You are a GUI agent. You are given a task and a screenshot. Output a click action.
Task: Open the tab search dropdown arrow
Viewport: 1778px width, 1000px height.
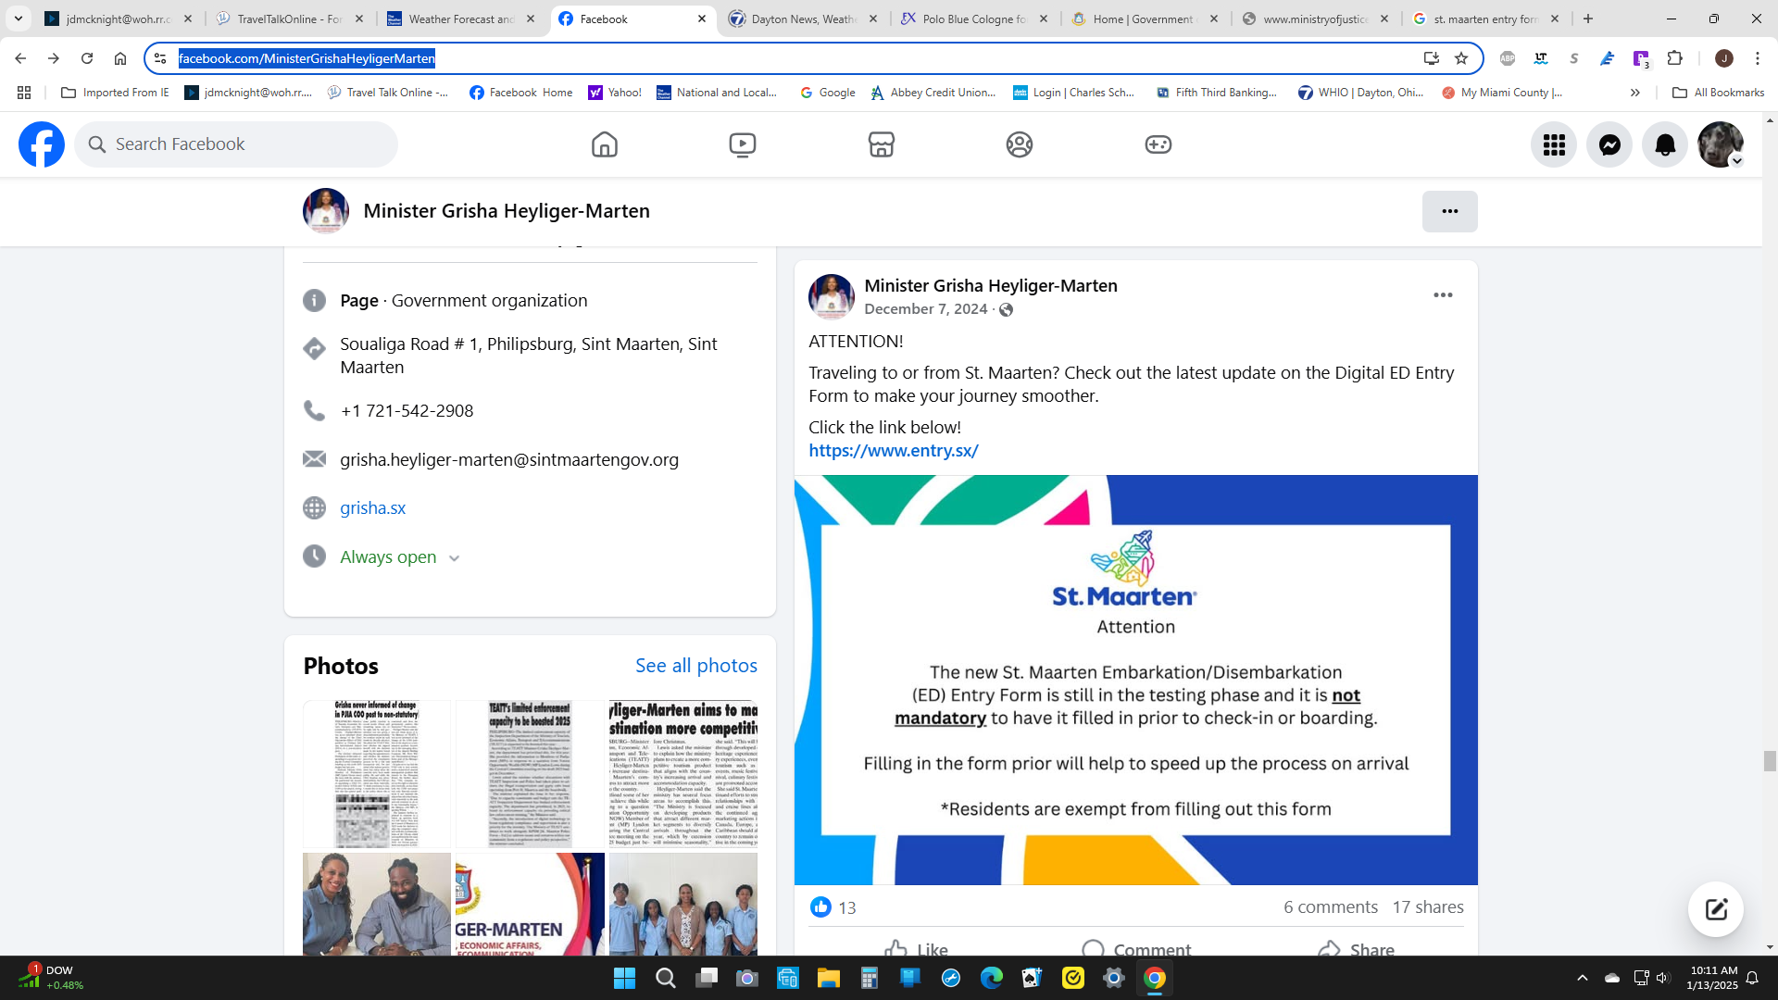18,19
